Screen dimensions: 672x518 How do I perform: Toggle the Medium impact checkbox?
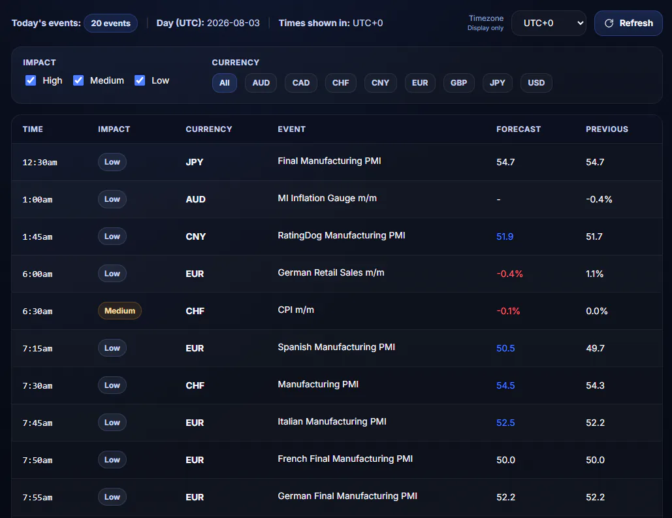[78, 80]
